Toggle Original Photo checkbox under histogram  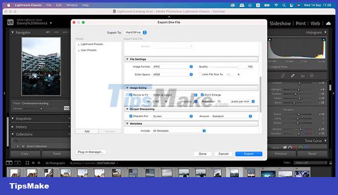point(269,67)
